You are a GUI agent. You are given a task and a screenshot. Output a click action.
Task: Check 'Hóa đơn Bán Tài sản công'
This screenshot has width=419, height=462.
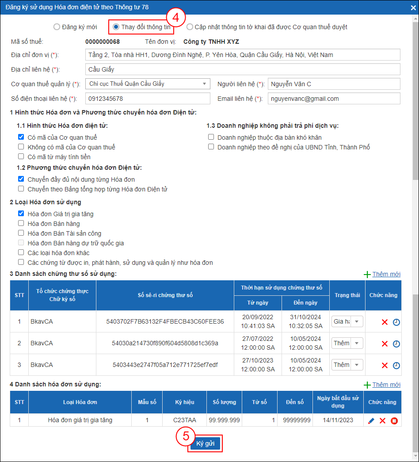pyautogui.click(x=21, y=233)
